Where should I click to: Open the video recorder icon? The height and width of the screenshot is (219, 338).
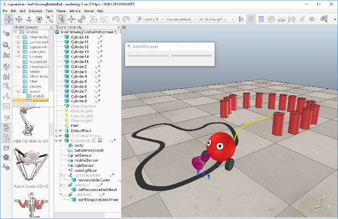6,157
